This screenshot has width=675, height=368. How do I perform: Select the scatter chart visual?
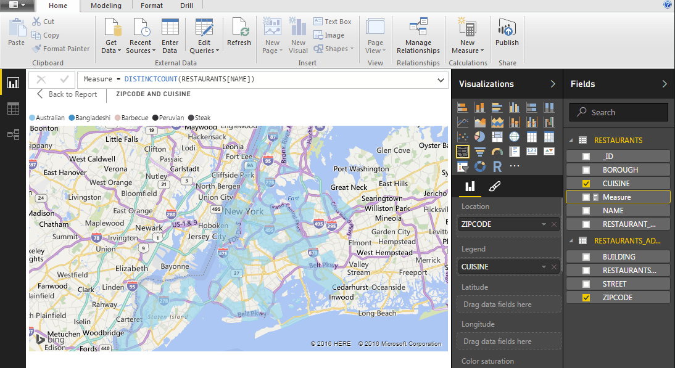pos(463,136)
